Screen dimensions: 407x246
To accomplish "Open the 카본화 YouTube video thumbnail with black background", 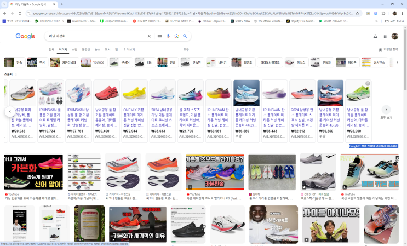I will point(33,172).
